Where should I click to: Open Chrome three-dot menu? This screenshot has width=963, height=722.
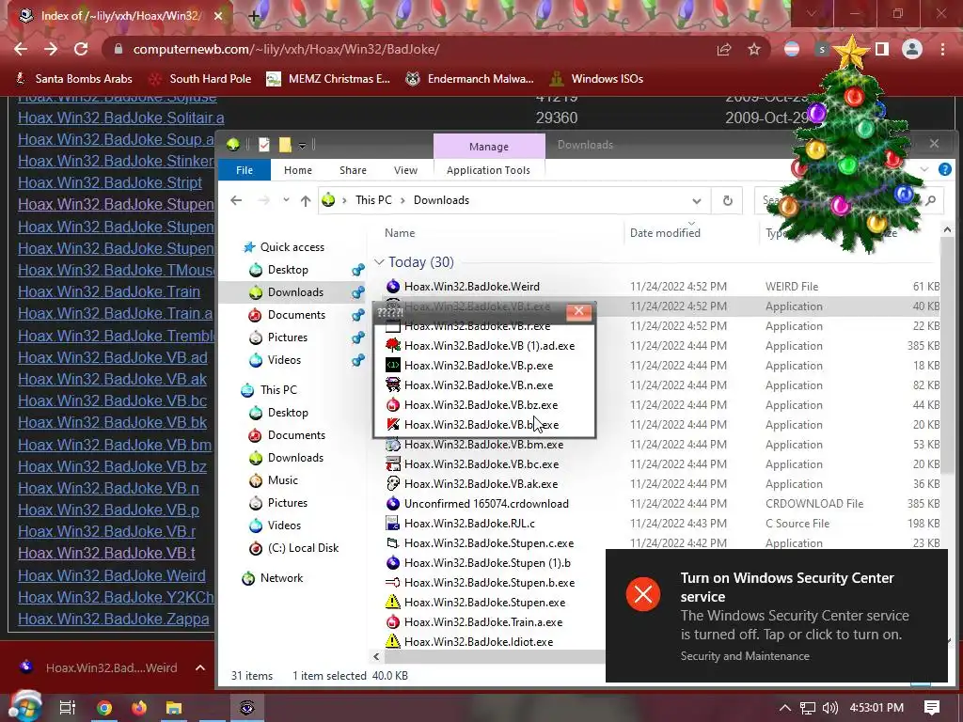[x=942, y=49]
